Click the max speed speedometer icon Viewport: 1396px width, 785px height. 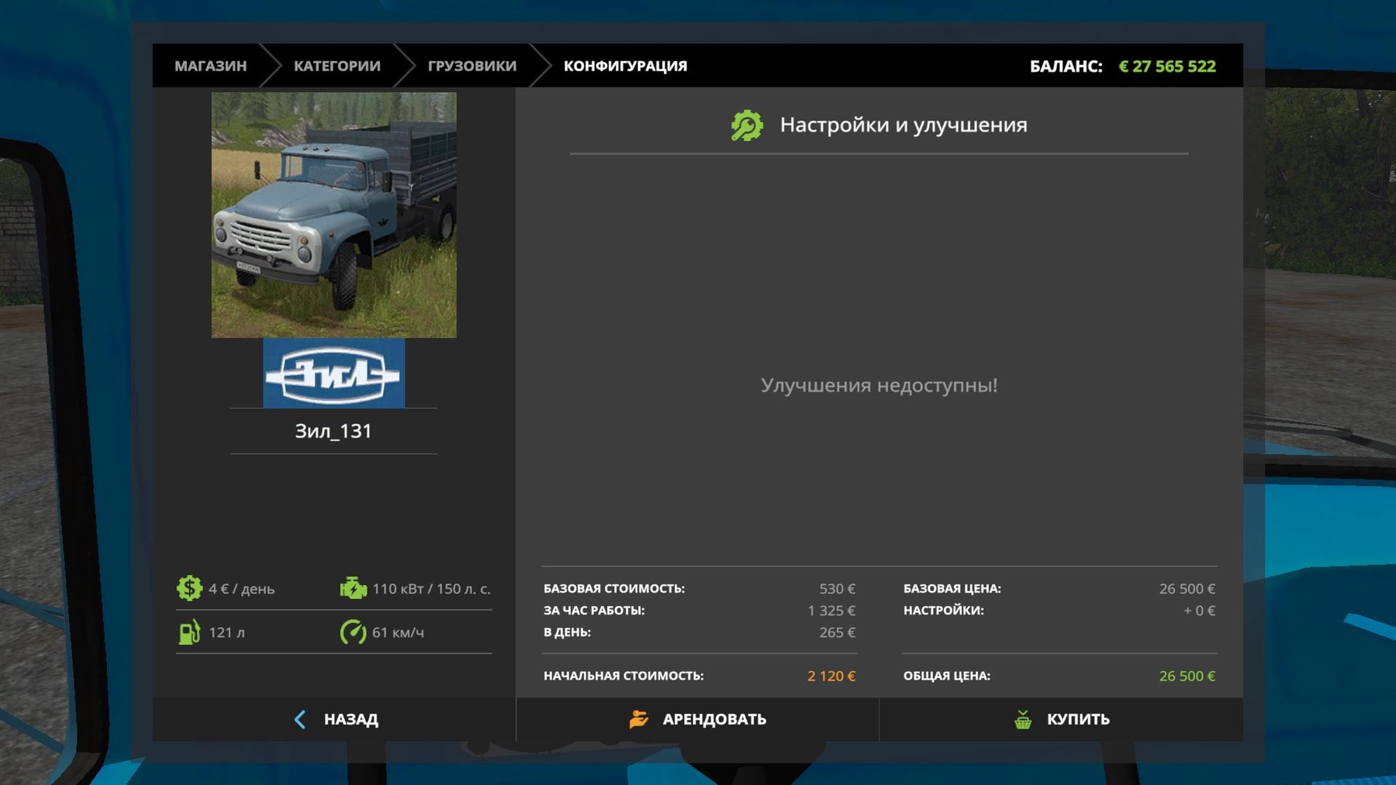click(353, 632)
